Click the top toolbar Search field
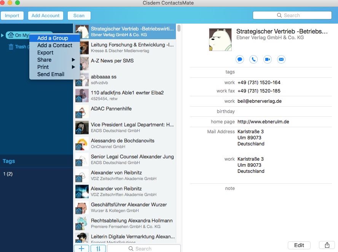The width and height of the screenshot is (338, 252). click(292, 15)
